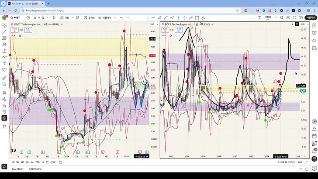
Task: Open pattern tools in left sidebar
Action: coord(4,45)
